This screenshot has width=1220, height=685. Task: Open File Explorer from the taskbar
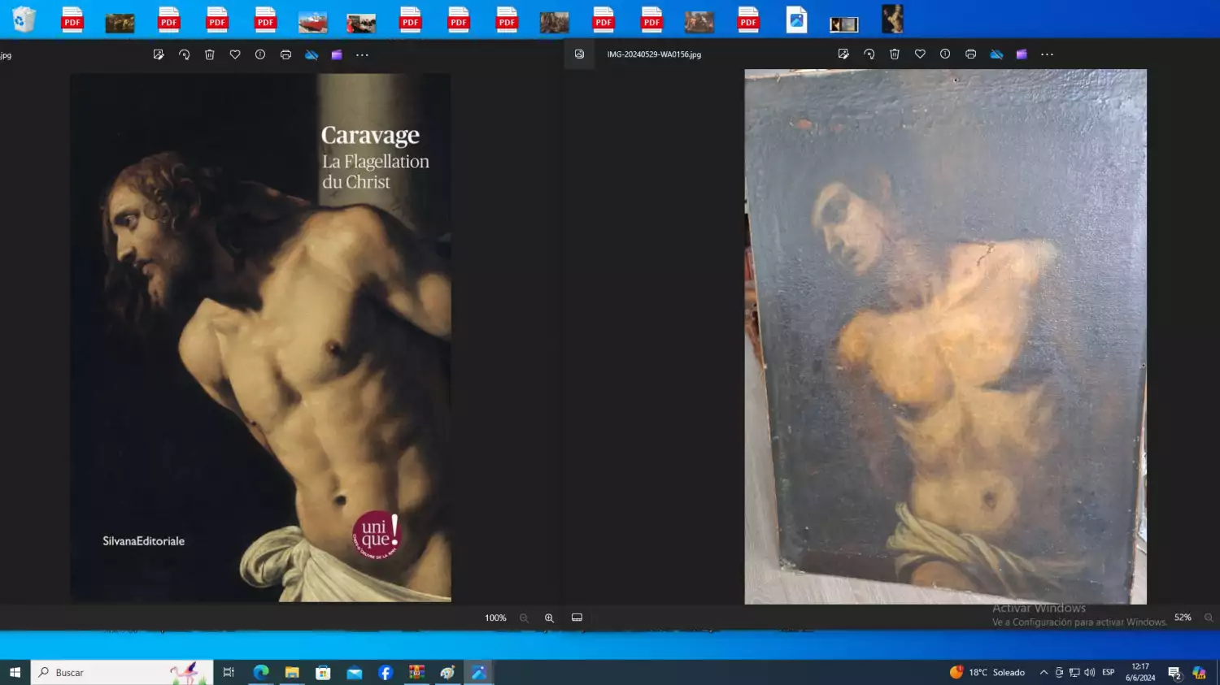click(x=292, y=672)
